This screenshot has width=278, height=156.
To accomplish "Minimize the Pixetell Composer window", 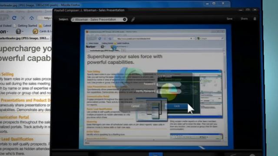I will click(241, 10).
